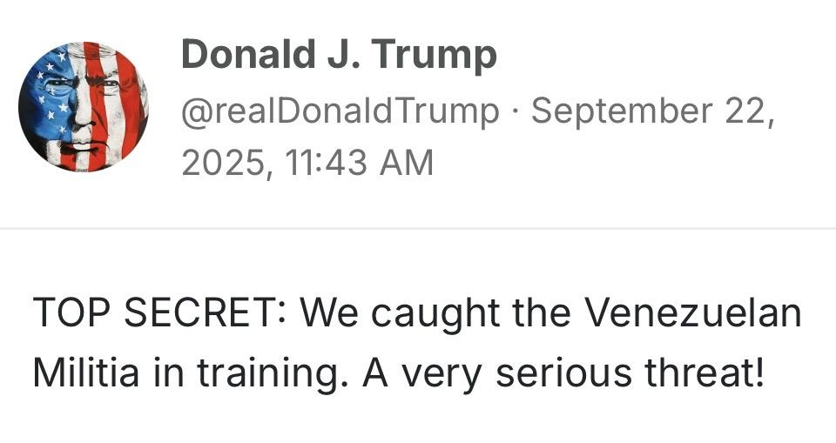Open the flag-painted profile avatar
Image resolution: width=836 pixels, height=443 pixels.
click(84, 106)
